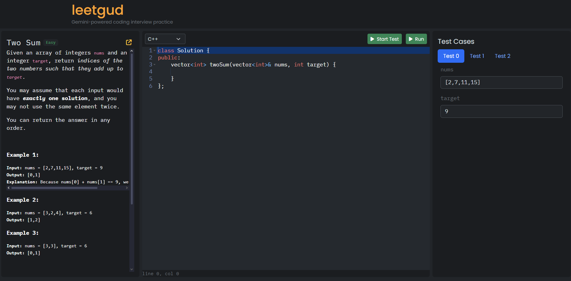Click Example 1 scroll right arrow
This screenshot has height=281, width=571.
point(127,188)
